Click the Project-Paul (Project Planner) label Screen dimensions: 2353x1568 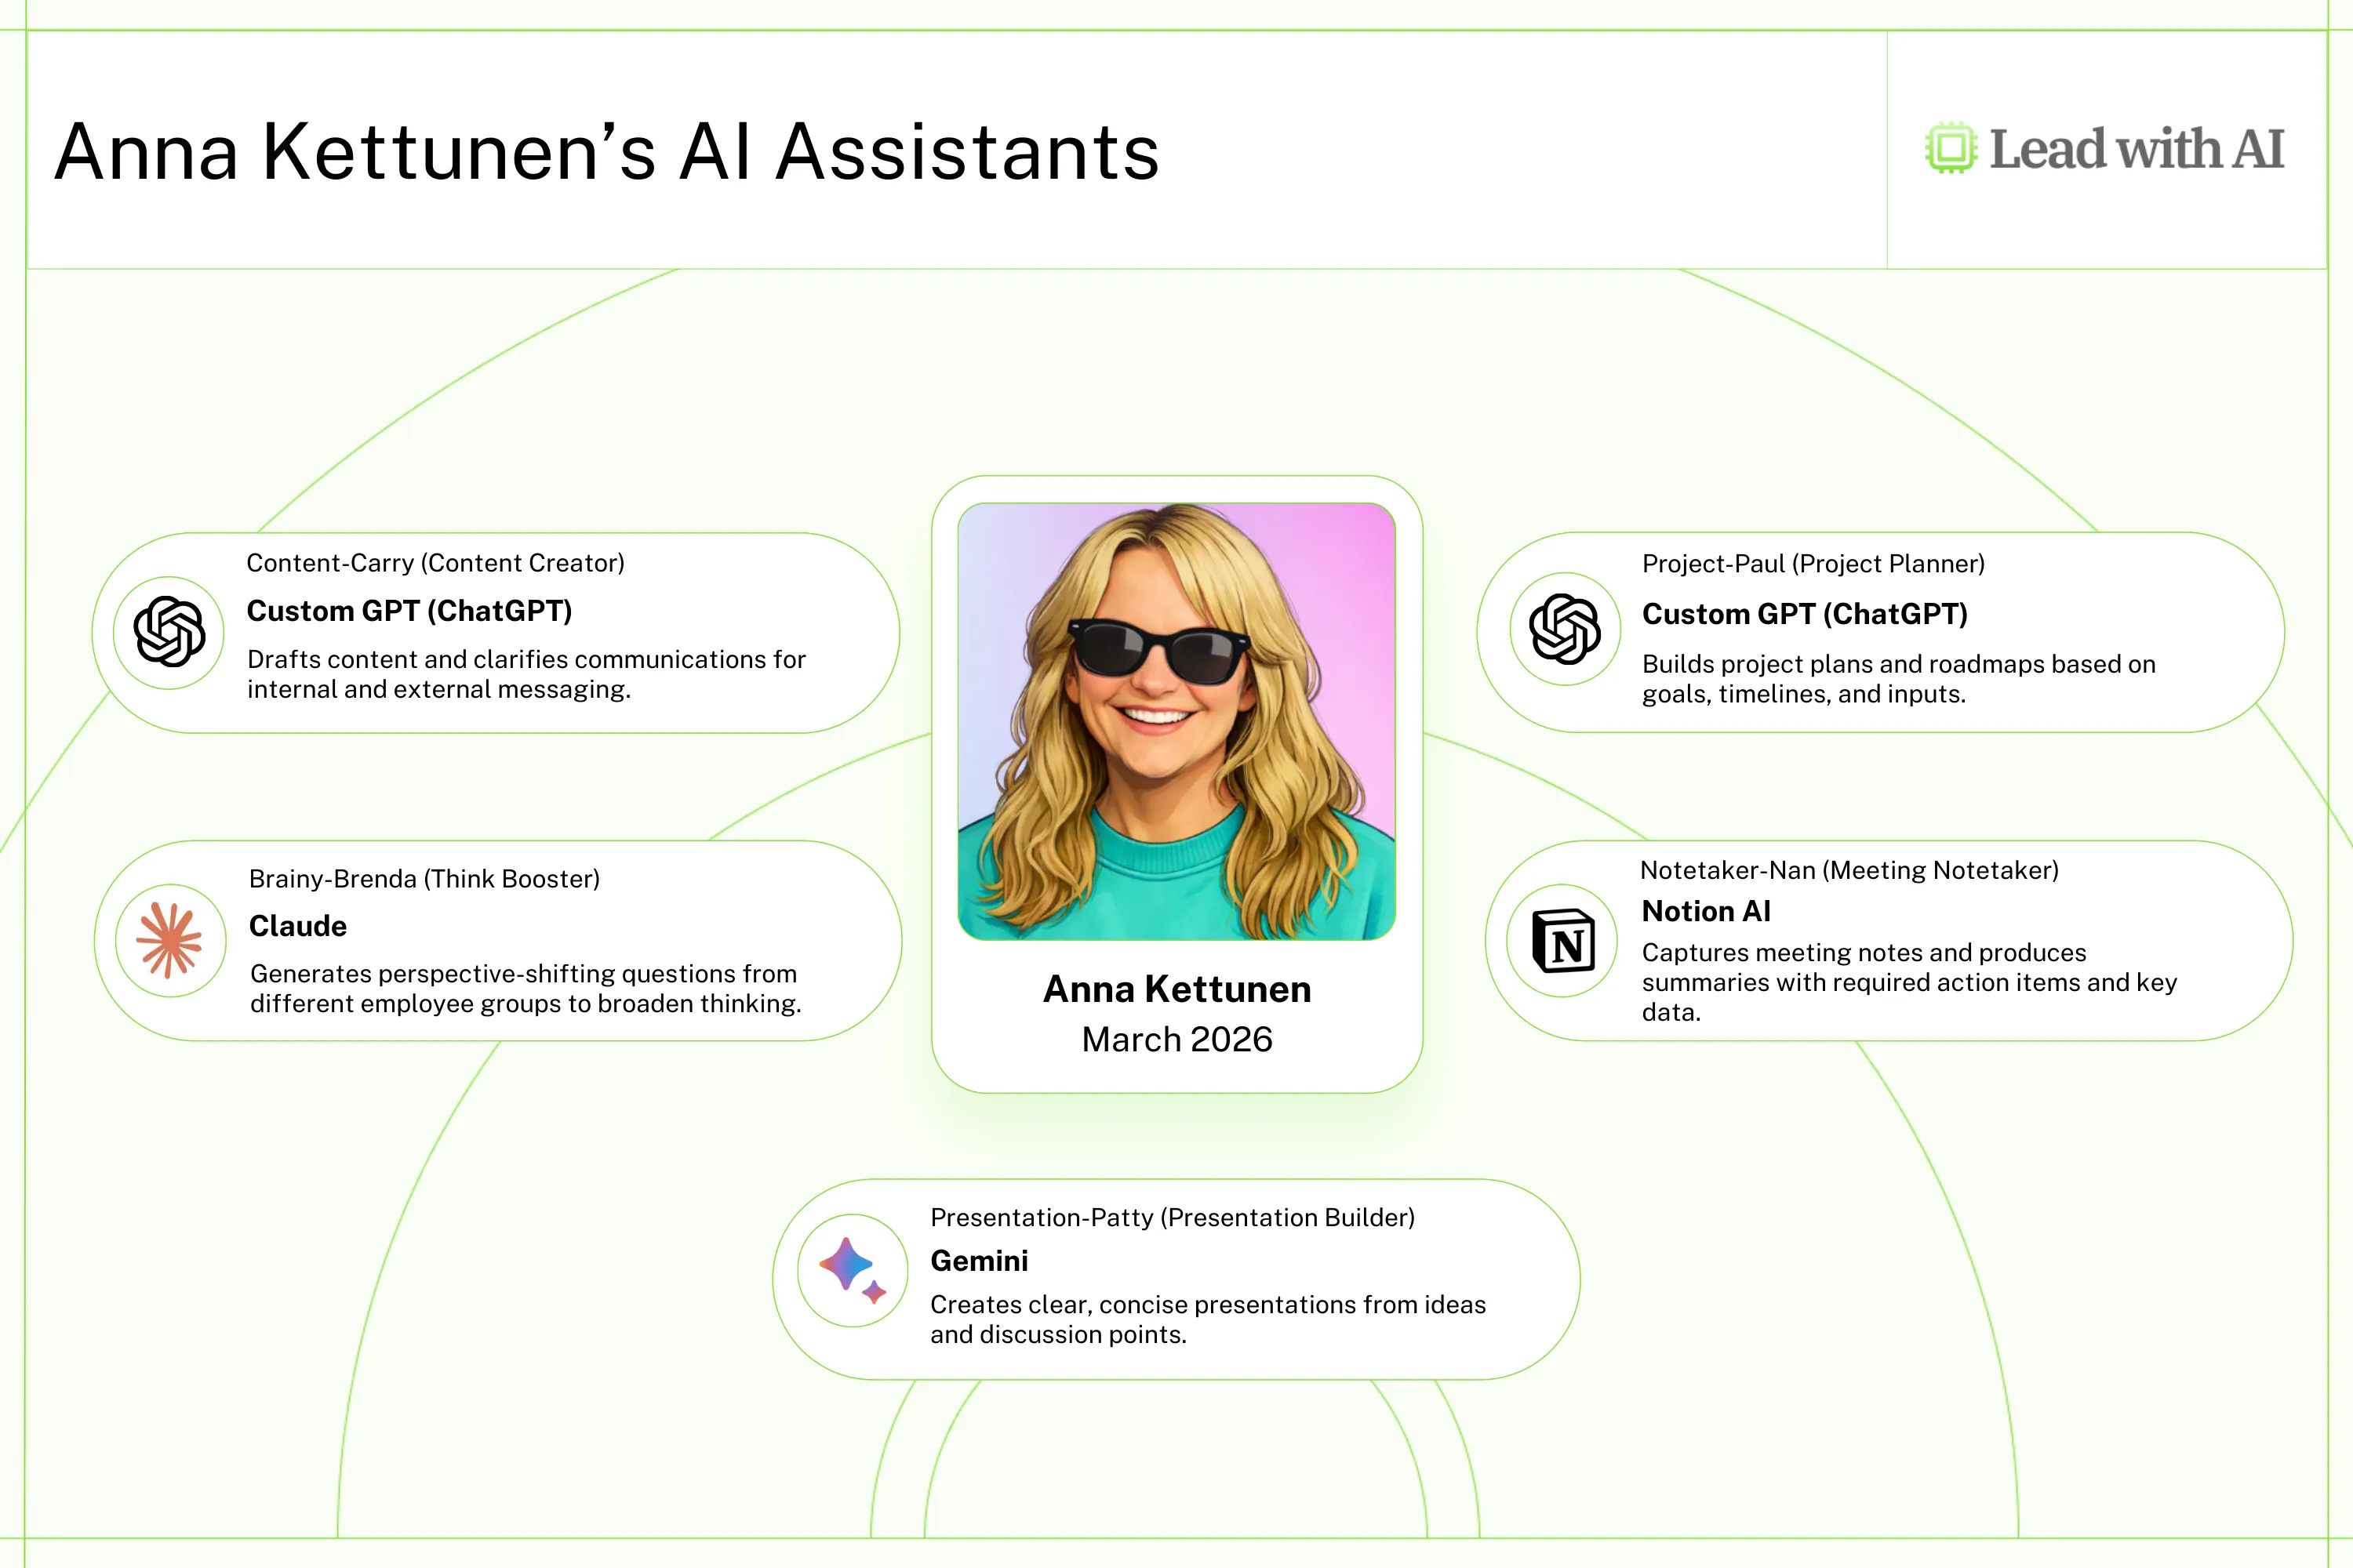click(1813, 564)
